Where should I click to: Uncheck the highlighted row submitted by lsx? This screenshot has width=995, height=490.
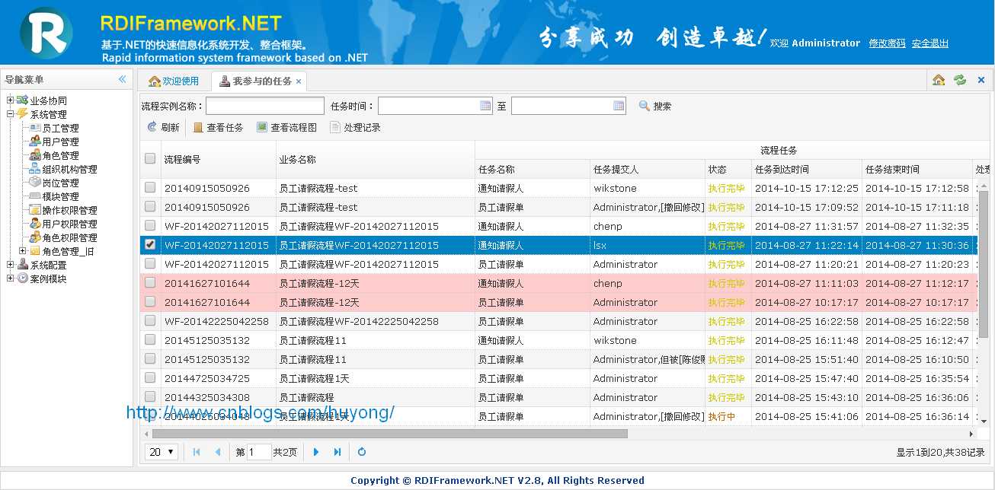pos(150,244)
